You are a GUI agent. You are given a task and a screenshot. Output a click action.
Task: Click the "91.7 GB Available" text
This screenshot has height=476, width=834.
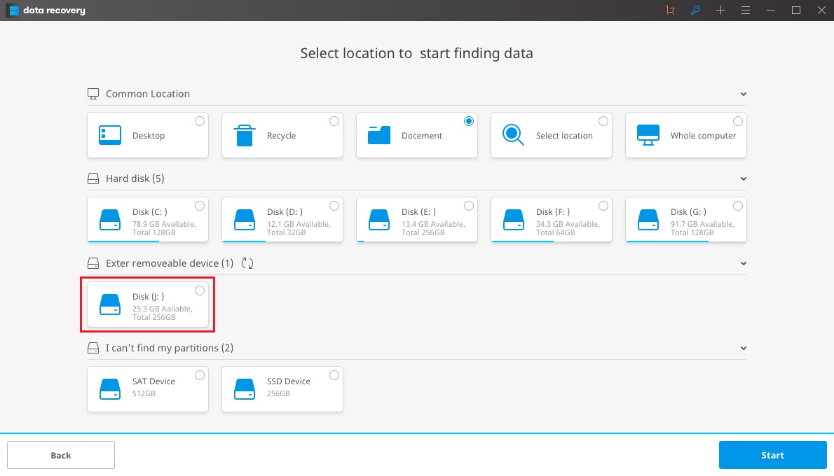703,224
